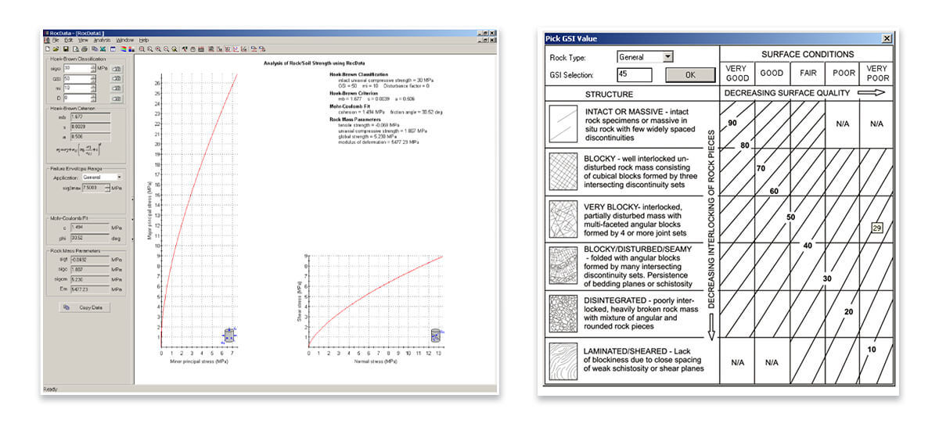Click the Save floppy disk icon
Screen dimensions: 939x438
66,48
